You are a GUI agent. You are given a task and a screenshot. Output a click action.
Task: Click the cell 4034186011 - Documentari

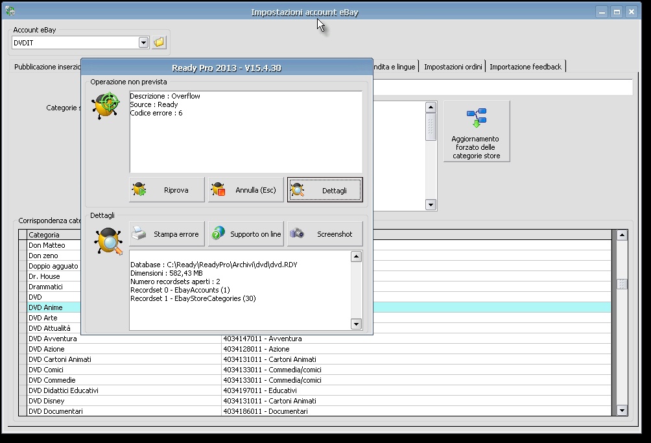[x=416, y=411]
